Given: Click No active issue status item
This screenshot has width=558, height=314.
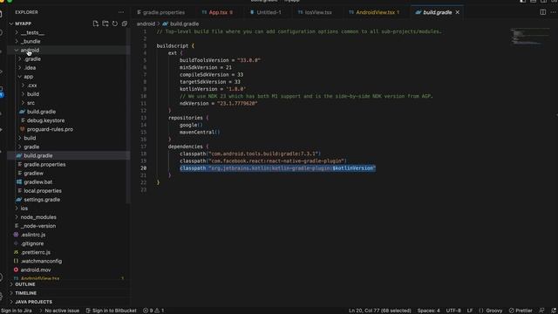Looking at the screenshot, I should (x=59, y=311).
